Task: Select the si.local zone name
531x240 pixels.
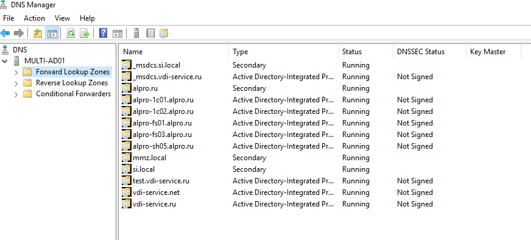Action: point(144,169)
